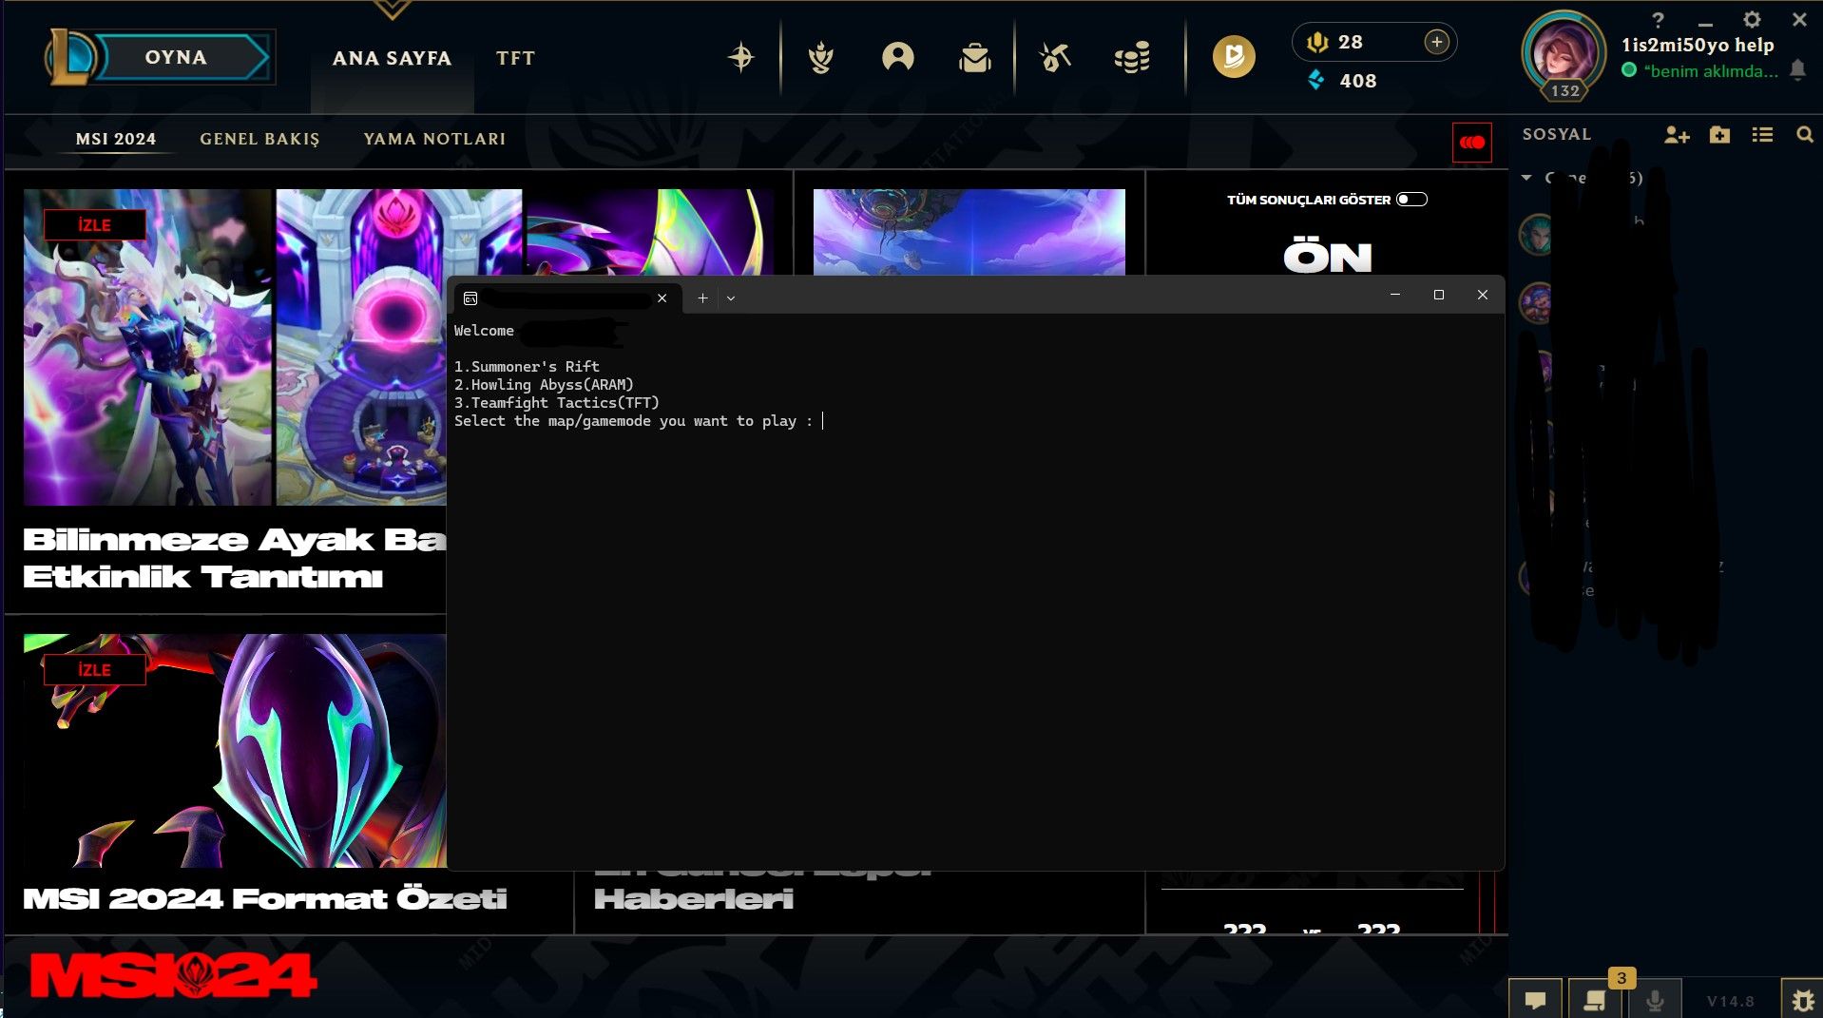Click the notifications bell icon
The image size is (1823, 1018).
[1797, 70]
